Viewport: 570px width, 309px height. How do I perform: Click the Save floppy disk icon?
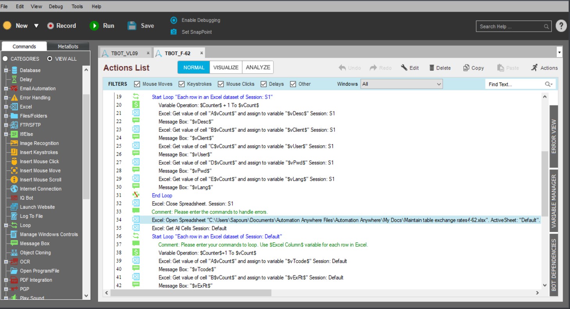pos(132,26)
